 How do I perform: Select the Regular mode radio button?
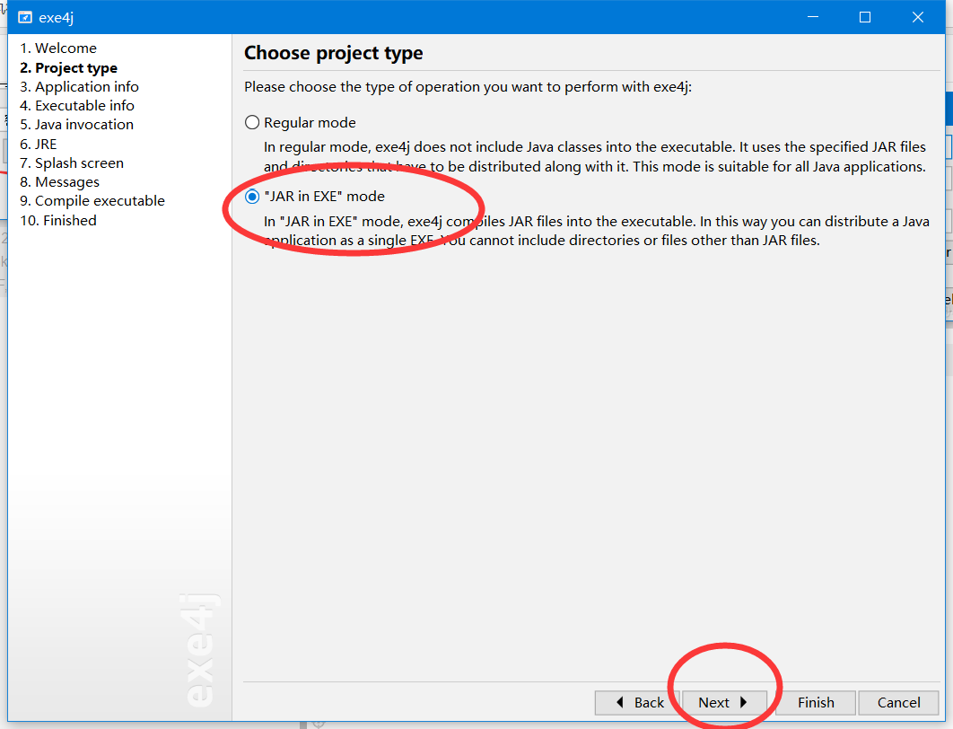[x=251, y=123]
